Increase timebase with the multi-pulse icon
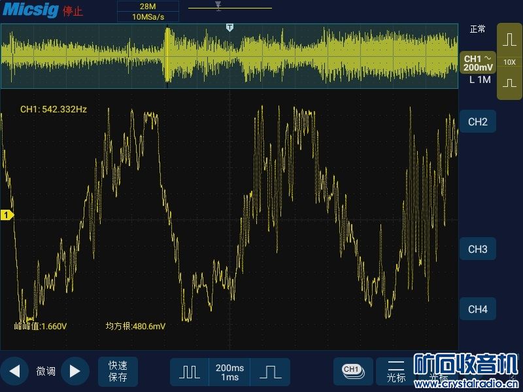Screen dimensions: 523x392 (190, 372)
